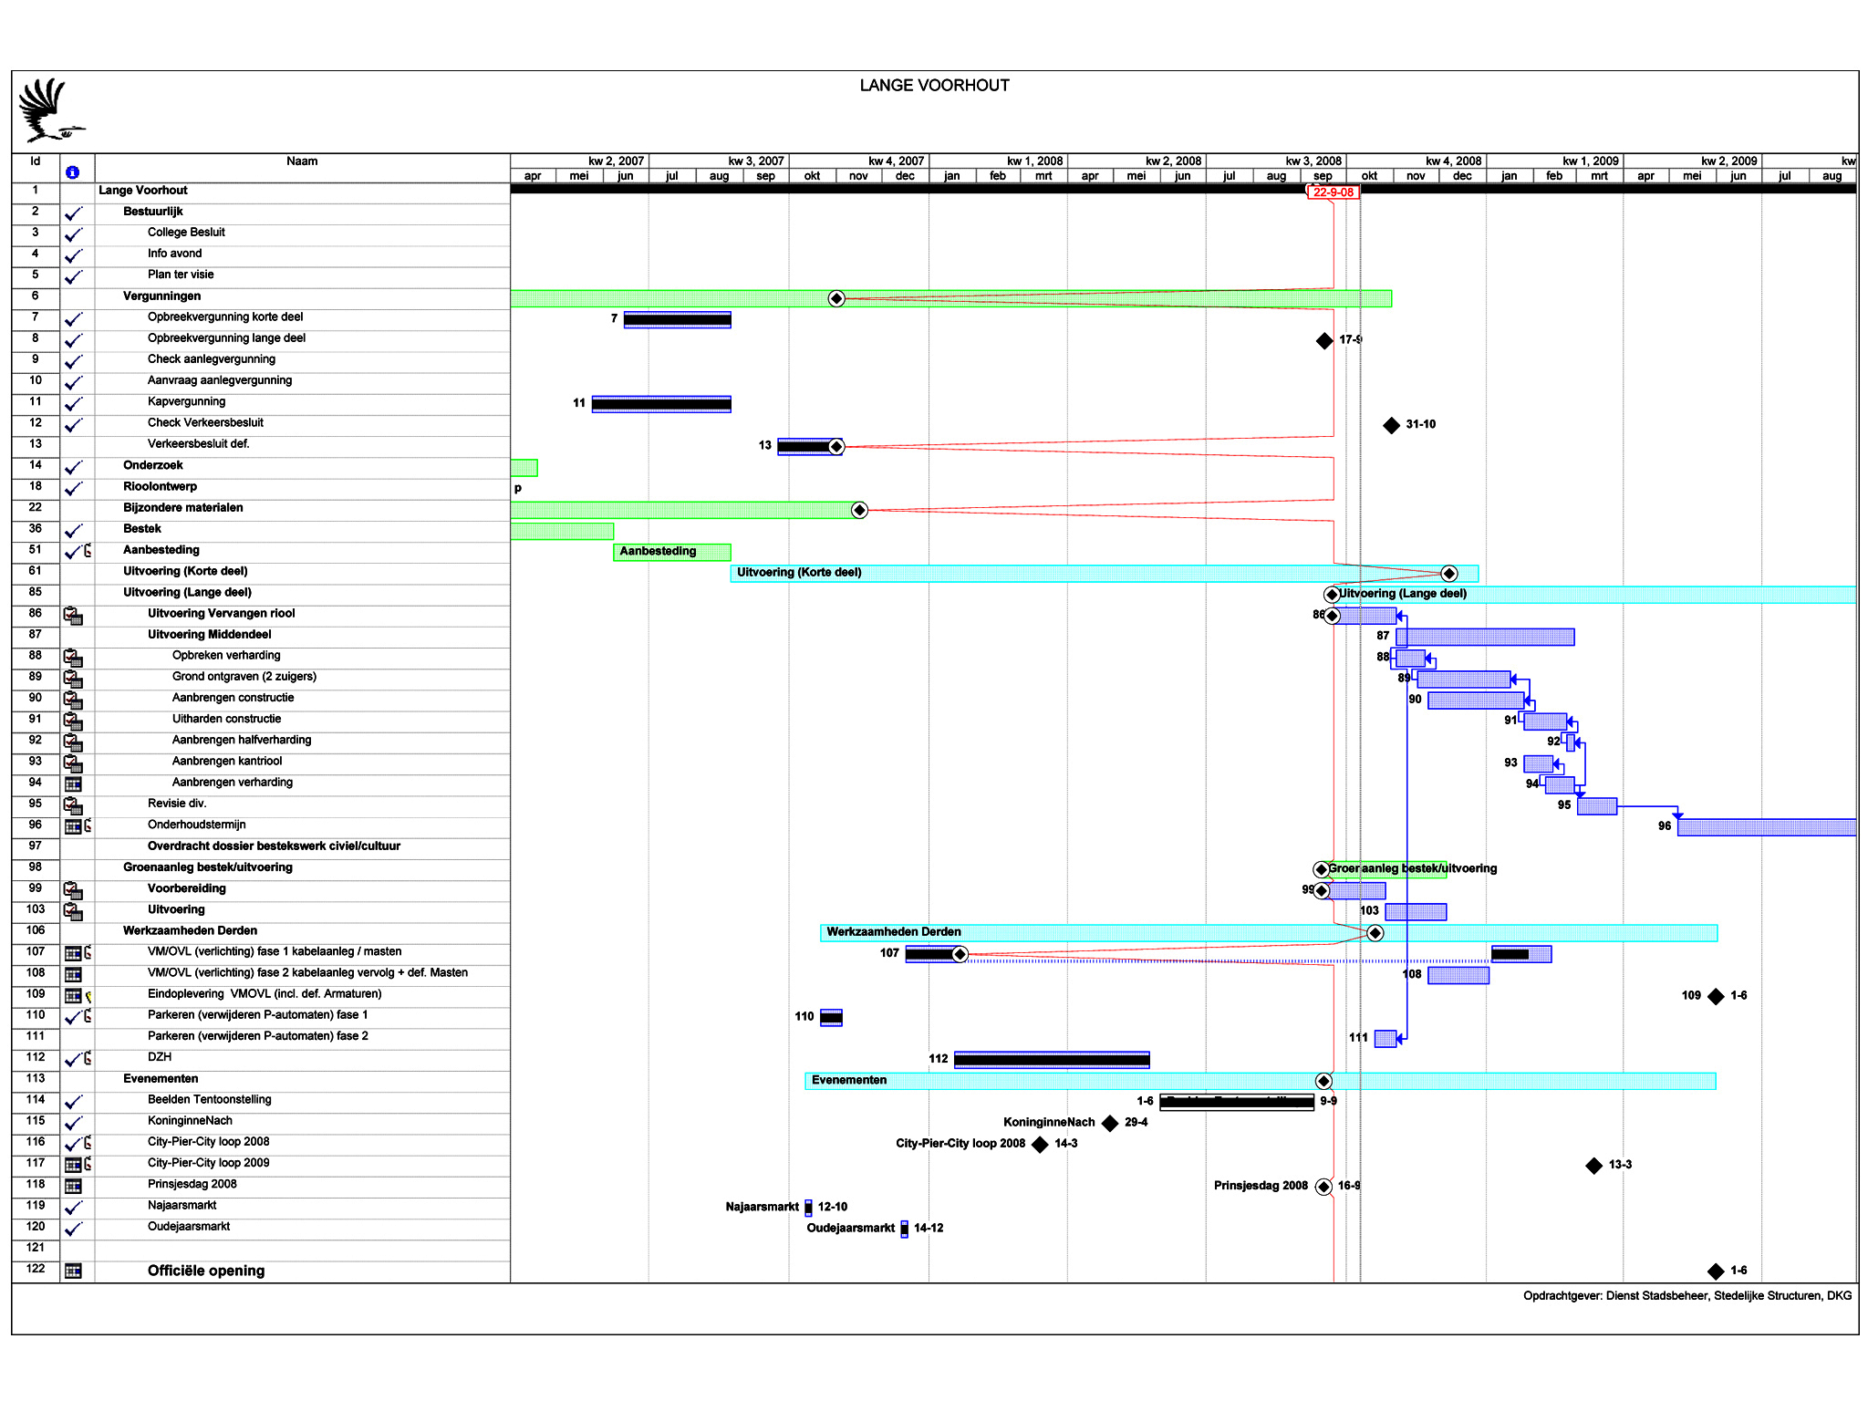Select the 22-9-08 status date flag

tap(1333, 192)
